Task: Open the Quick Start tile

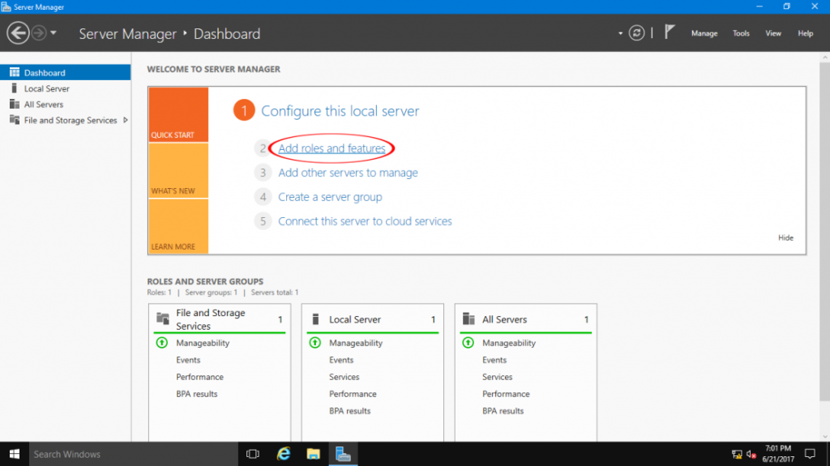Action: point(178,115)
